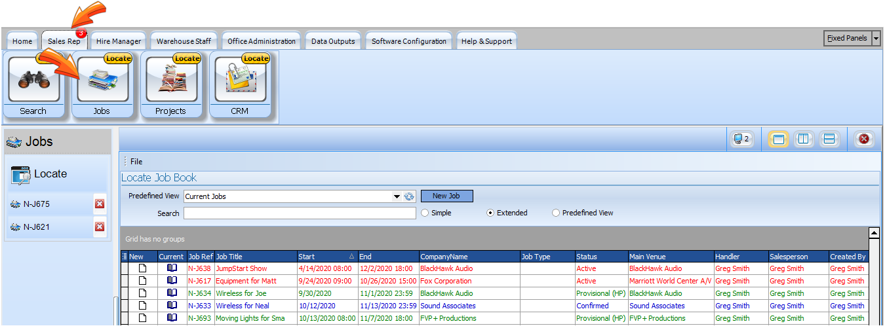Open the Projects books icon
The width and height of the screenshot is (885, 326).
pos(170,81)
